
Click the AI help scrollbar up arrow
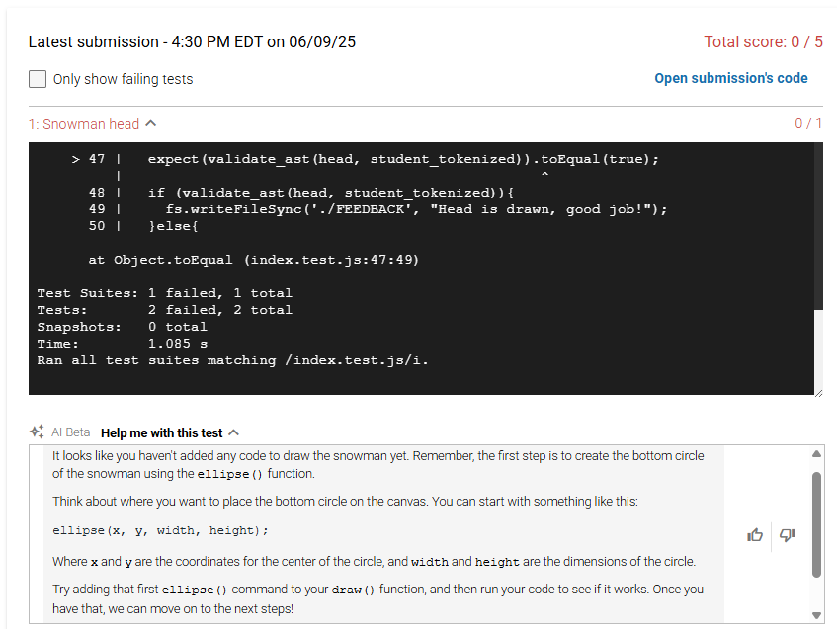(x=816, y=454)
